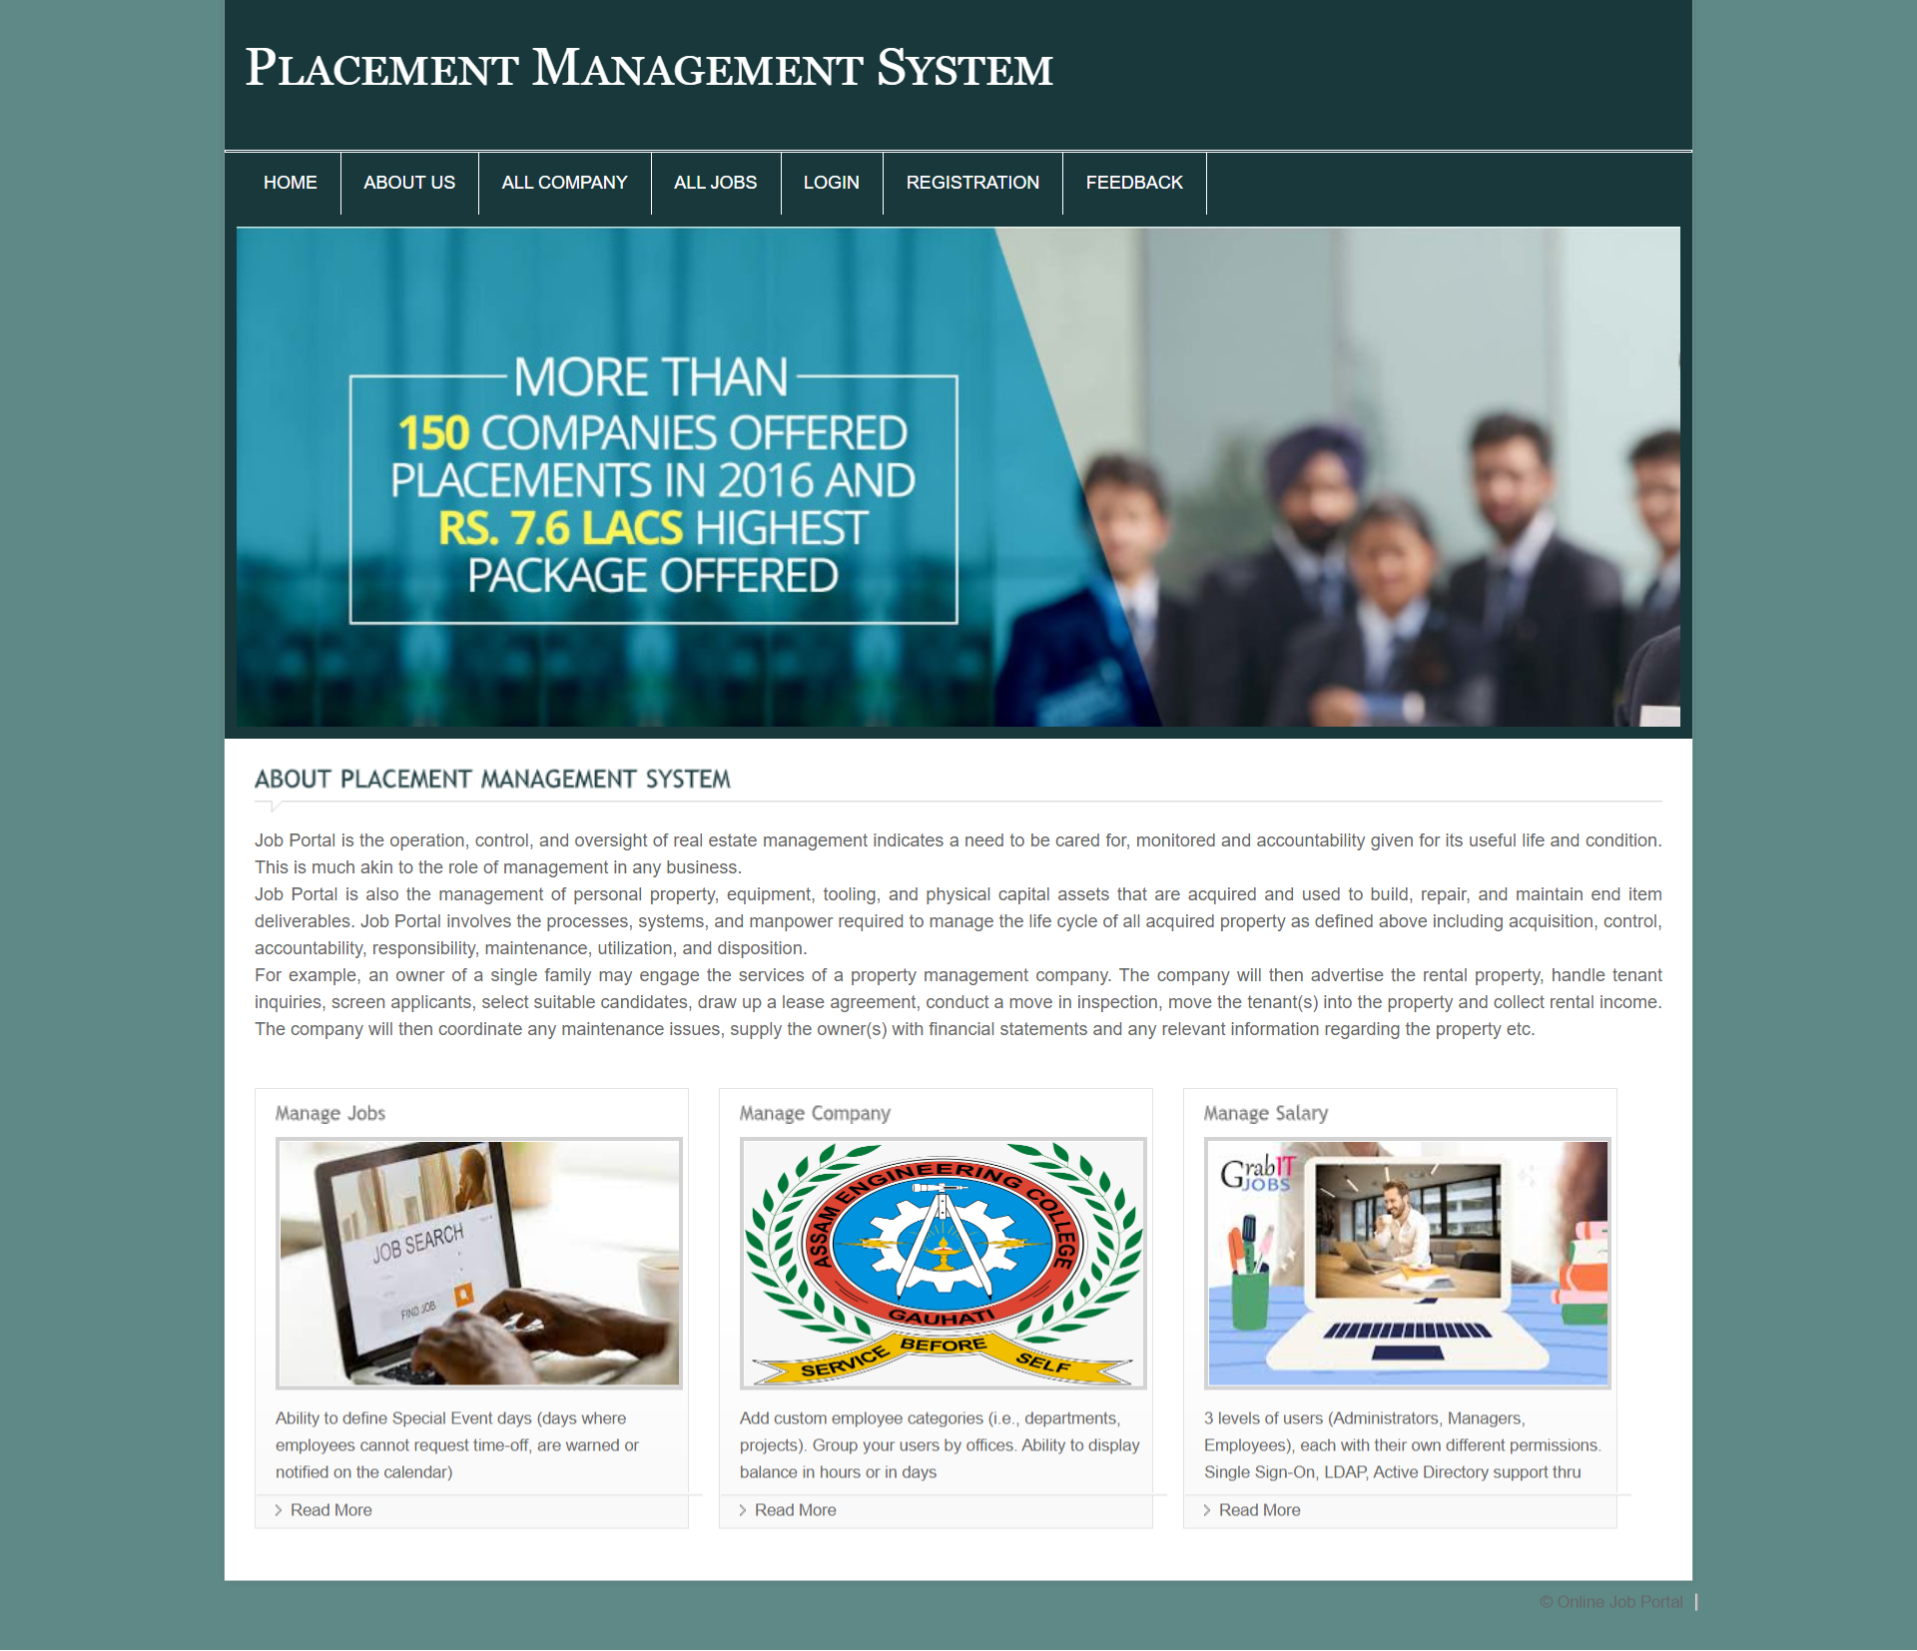Click the HOME navigation menu item
This screenshot has height=1651, width=1917.
(291, 181)
